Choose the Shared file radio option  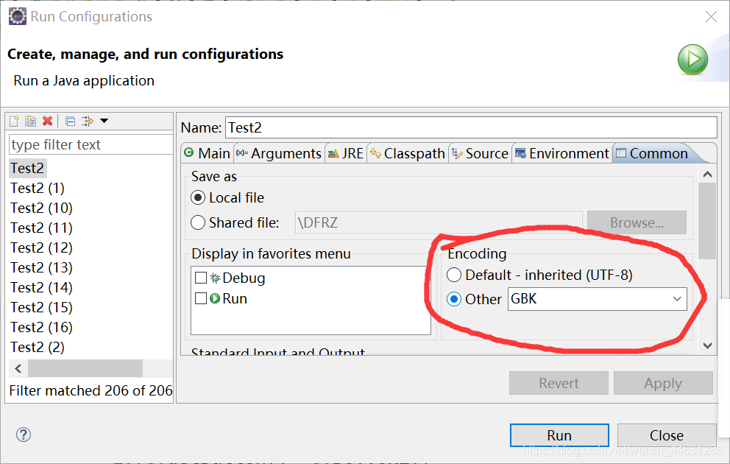point(198,222)
